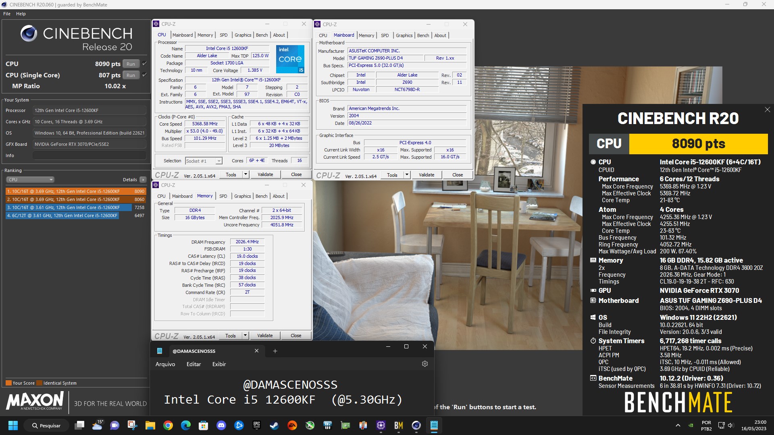Click Tools button in CPU-Z Memory window
The height and width of the screenshot is (435, 774).
point(231,336)
